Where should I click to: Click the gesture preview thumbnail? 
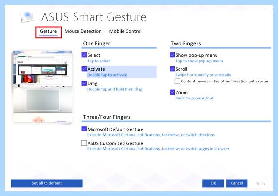pyautogui.click(x=43, y=87)
